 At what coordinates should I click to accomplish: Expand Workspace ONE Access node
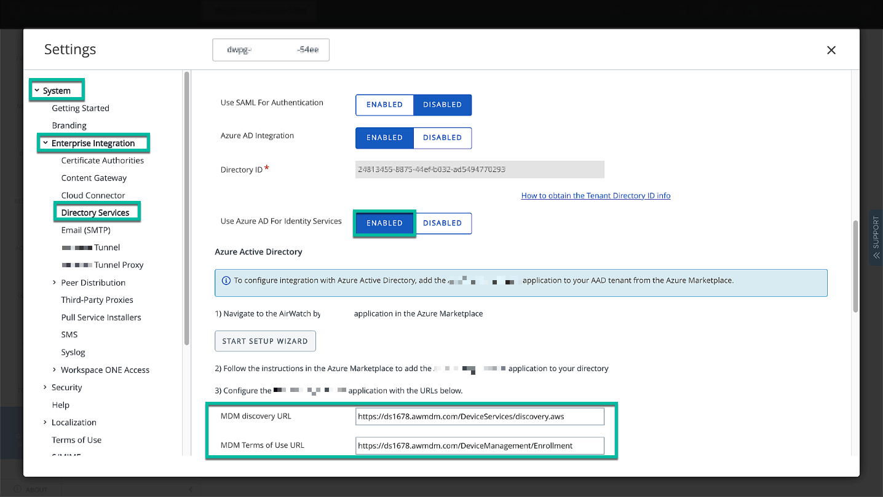(55, 370)
